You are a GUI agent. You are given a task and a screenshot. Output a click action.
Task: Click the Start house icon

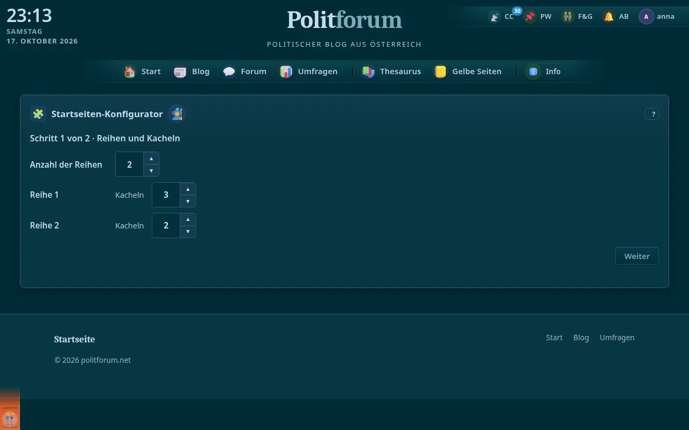tap(130, 71)
